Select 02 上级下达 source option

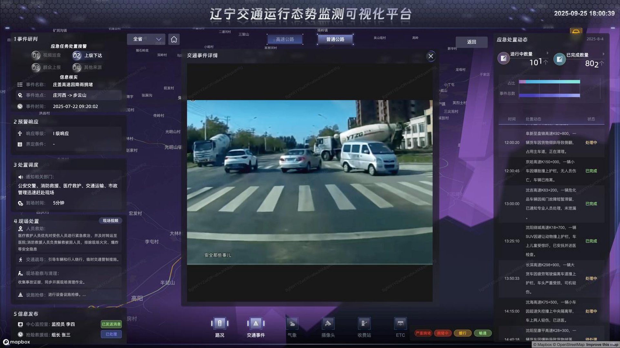coord(87,55)
